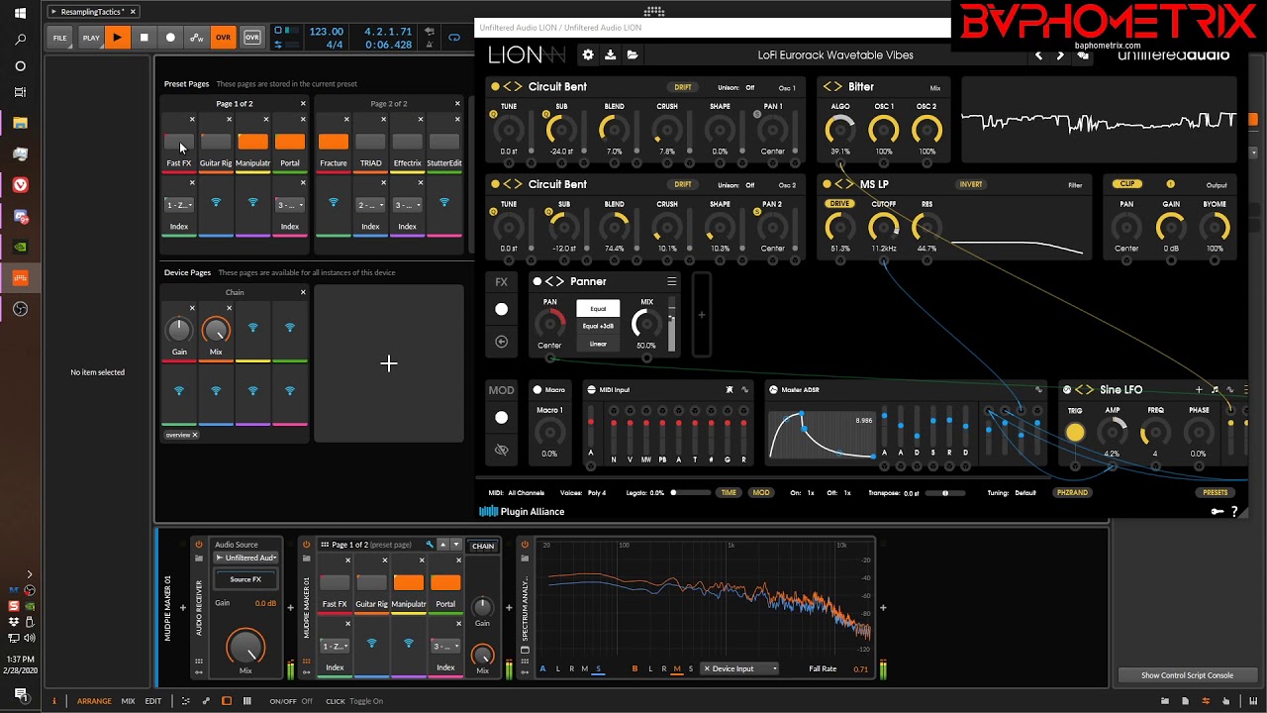Click the MOD hide-cables eye icon
The width and height of the screenshot is (1267, 713).
502,451
